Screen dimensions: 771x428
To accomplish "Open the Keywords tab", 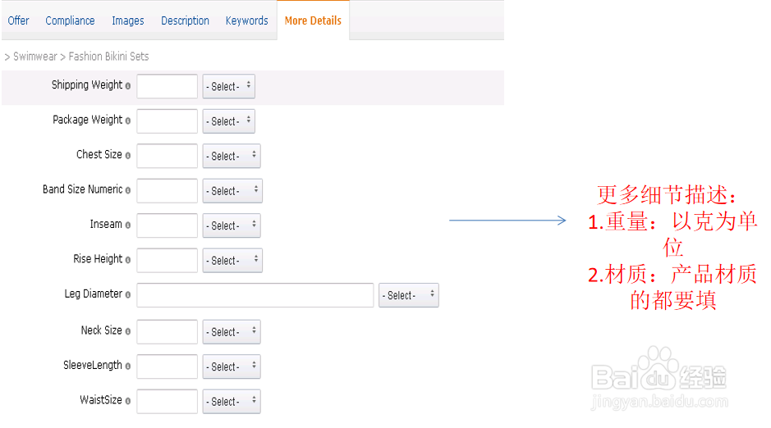I will [246, 20].
